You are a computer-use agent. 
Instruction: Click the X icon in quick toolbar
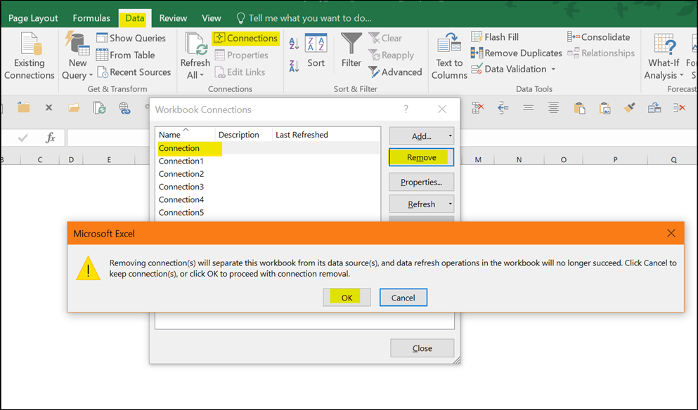click(x=49, y=107)
